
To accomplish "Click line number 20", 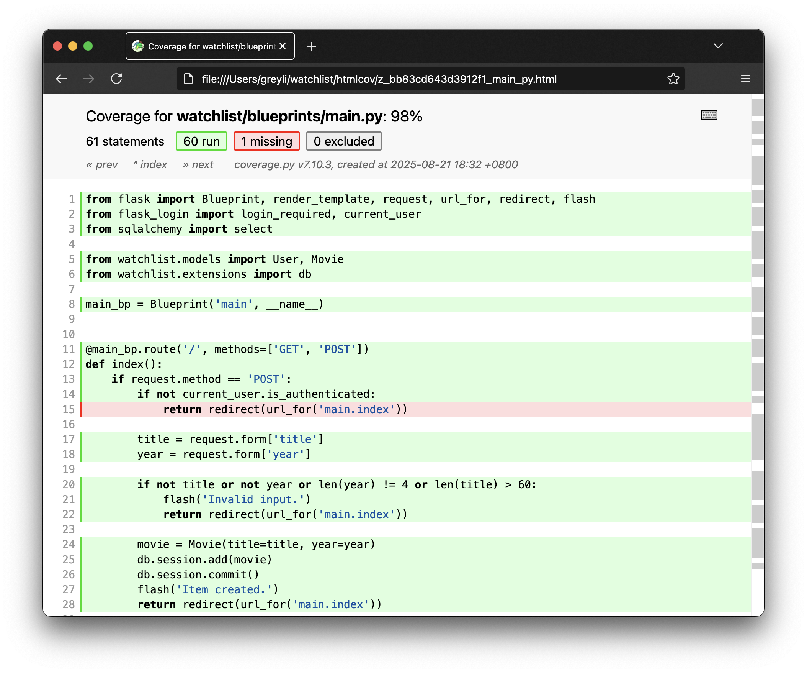I will (69, 484).
